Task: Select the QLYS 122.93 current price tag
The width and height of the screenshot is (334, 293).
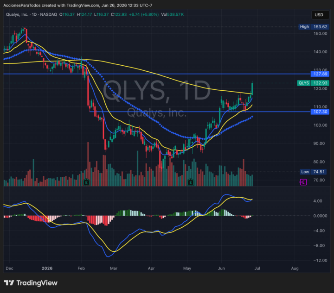Action: 313,83
